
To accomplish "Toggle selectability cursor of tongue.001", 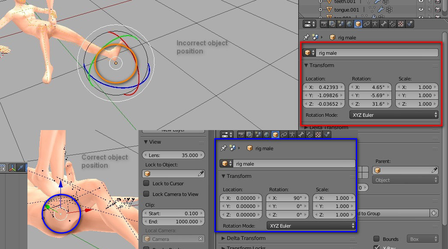I will tap(430, 9).
